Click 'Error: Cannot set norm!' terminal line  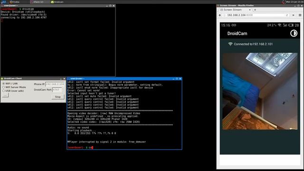pos(84,91)
